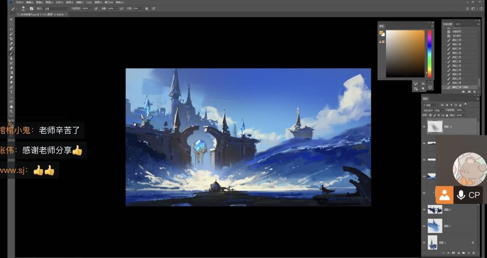Select the Gradient tool
487x258 pixels.
click(x=11, y=72)
